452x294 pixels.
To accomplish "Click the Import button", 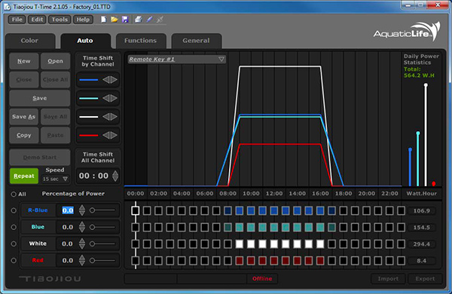I will (388, 279).
